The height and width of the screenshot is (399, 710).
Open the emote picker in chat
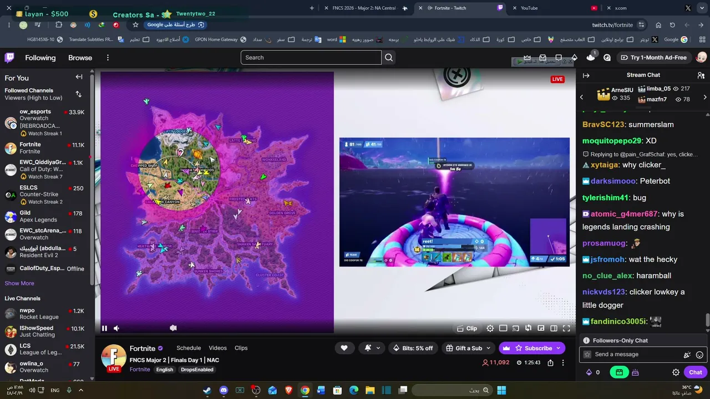tap(699, 355)
